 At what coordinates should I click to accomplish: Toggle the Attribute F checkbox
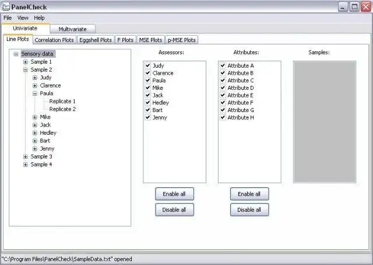click(223, 103)
